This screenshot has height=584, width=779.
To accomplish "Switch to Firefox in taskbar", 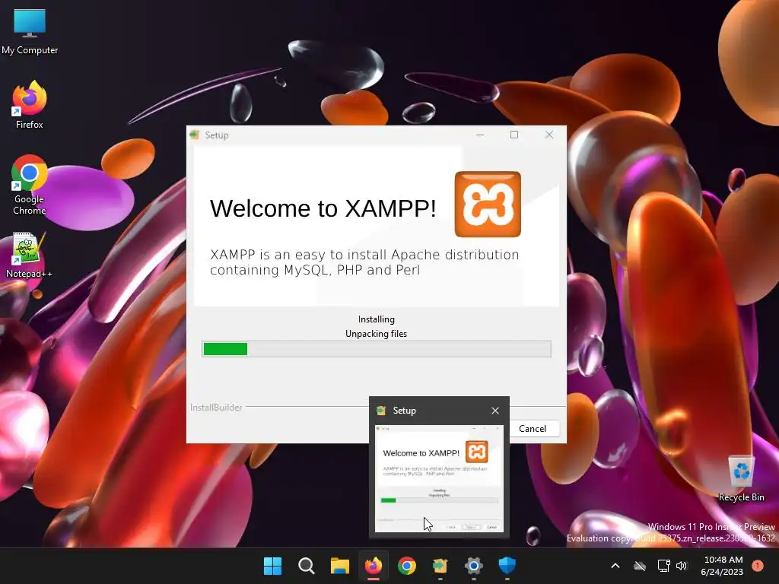I will (373, 566).
